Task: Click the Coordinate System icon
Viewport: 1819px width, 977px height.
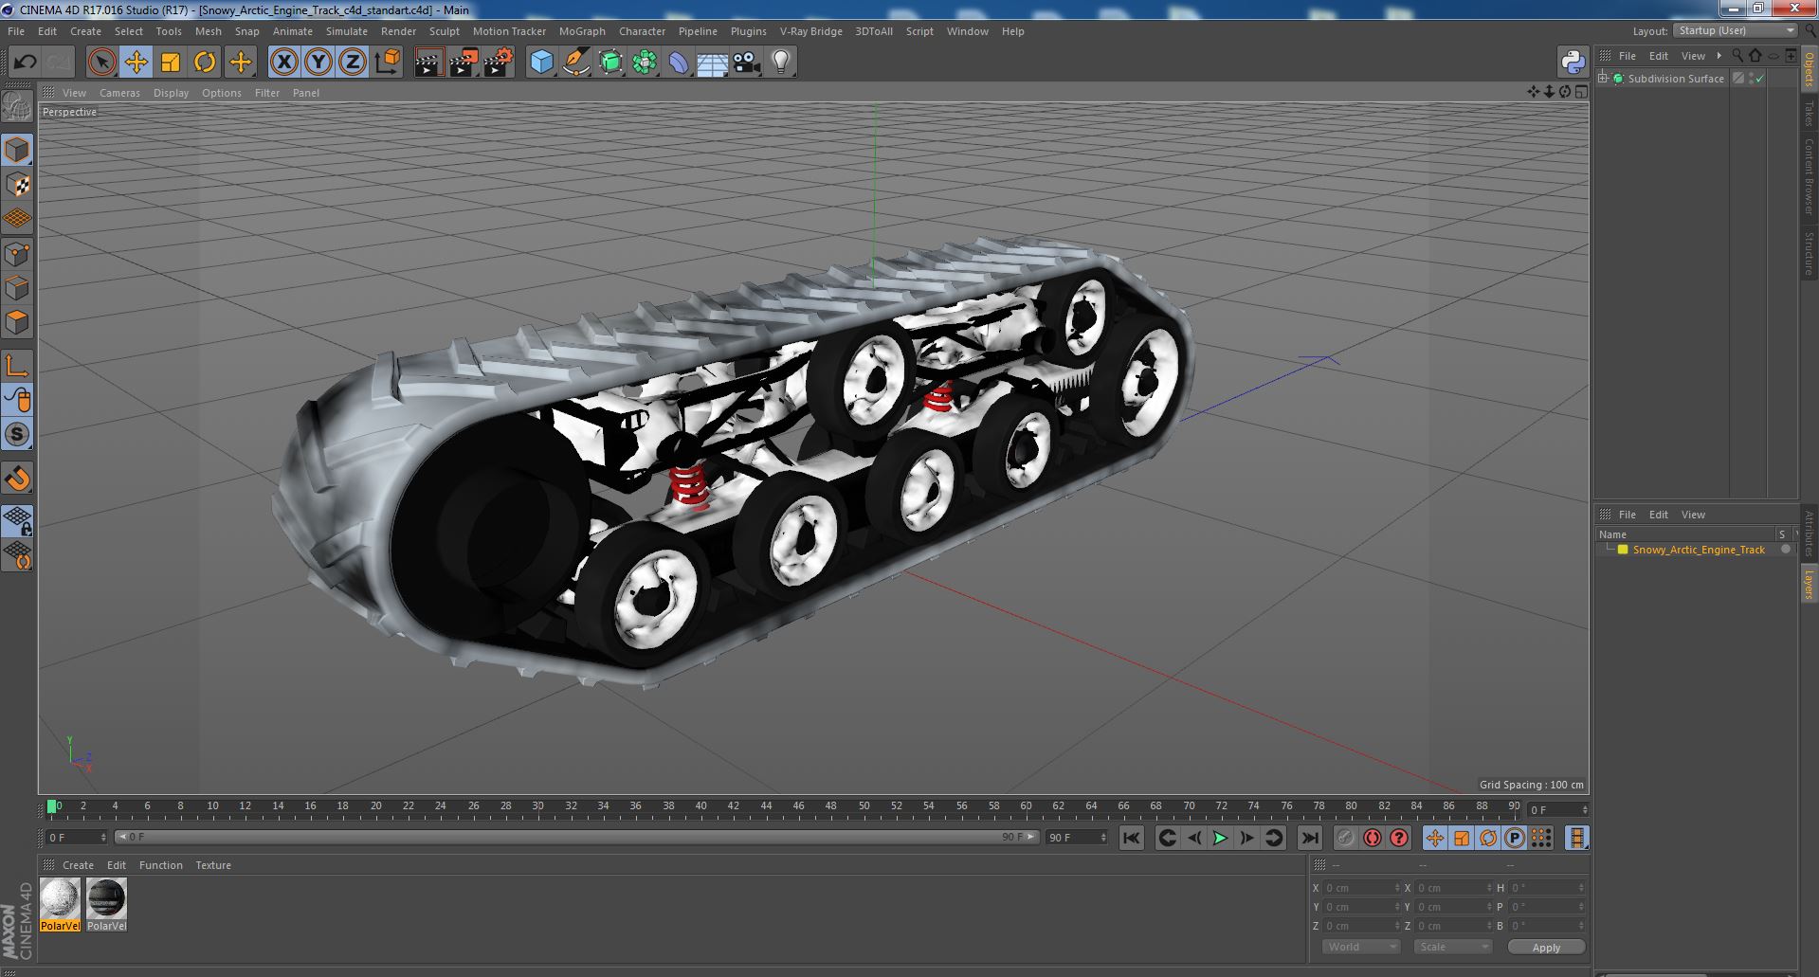Action: (387, 63)
